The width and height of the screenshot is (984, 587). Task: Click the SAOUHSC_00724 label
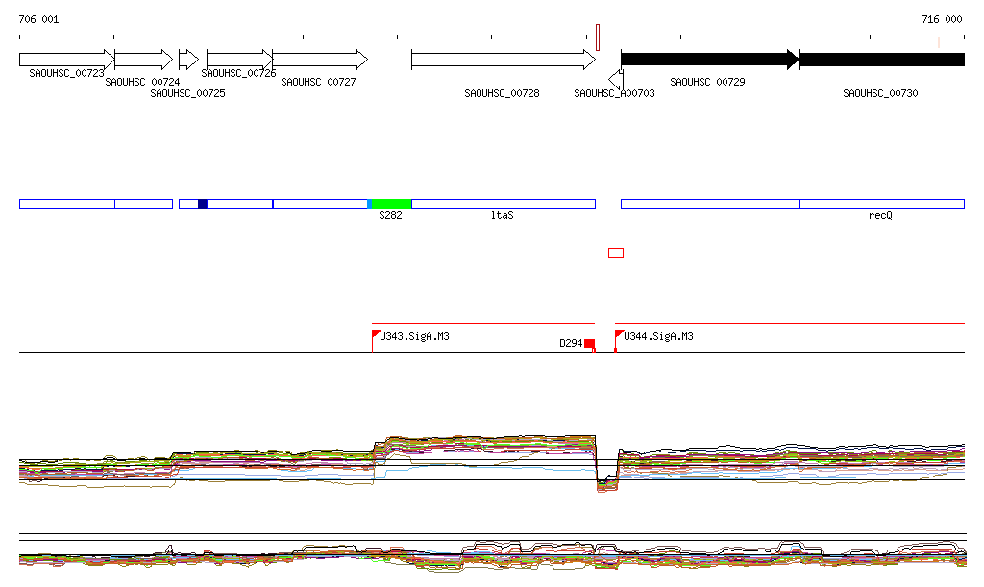(x=142, y=83)
